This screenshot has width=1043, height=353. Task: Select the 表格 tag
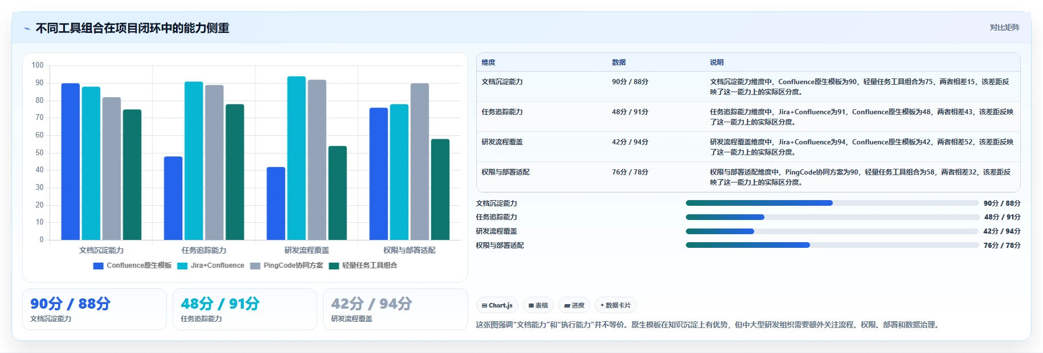(538, 305)
